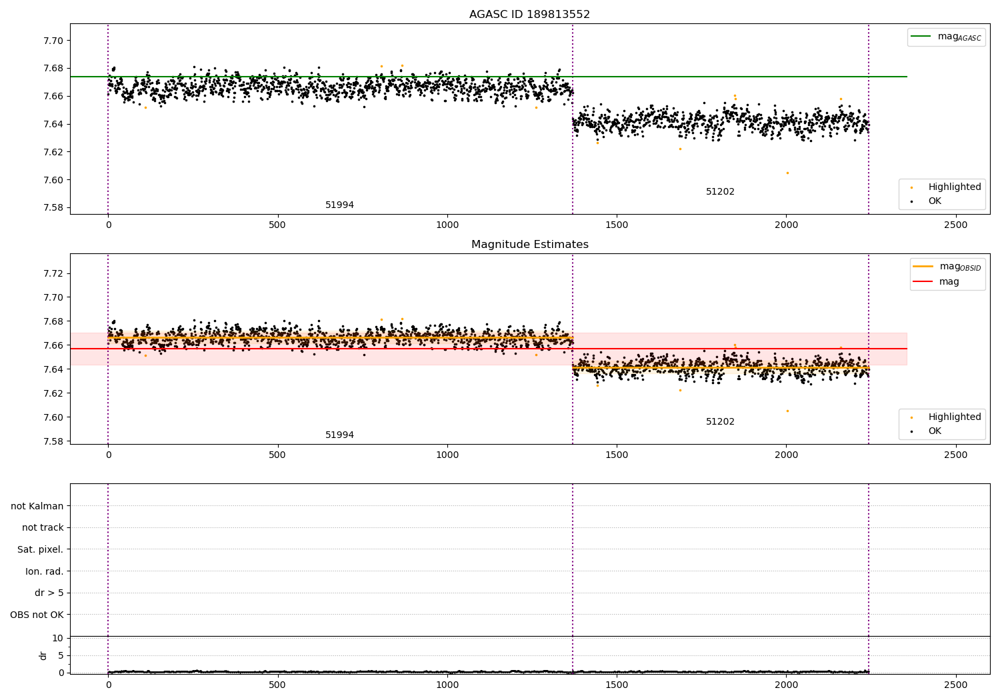Select the 51202 annotation in top plot
This screenshot has height=700, width=1000.
720,192
